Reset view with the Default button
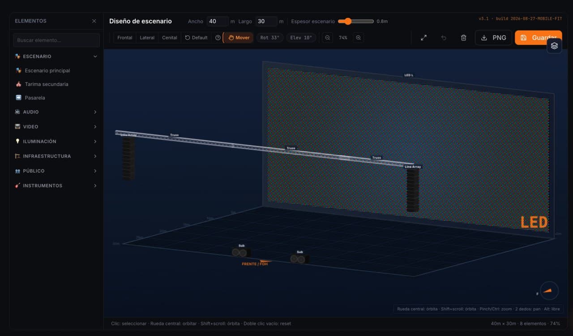The height and width of the screenshot is (336, 573). [196, 38]
